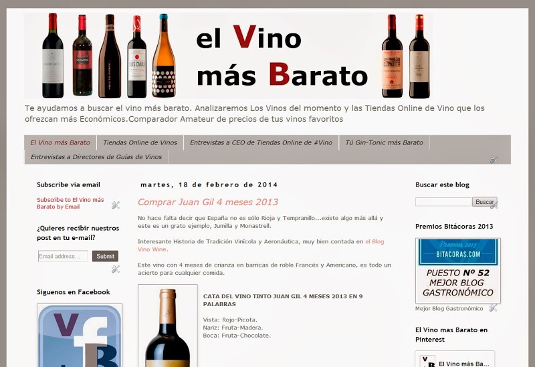Click CATA DEL VINO TINTO JUAN GIL heading
Viewport: 535px width, 367px height.
click(283, 300)
